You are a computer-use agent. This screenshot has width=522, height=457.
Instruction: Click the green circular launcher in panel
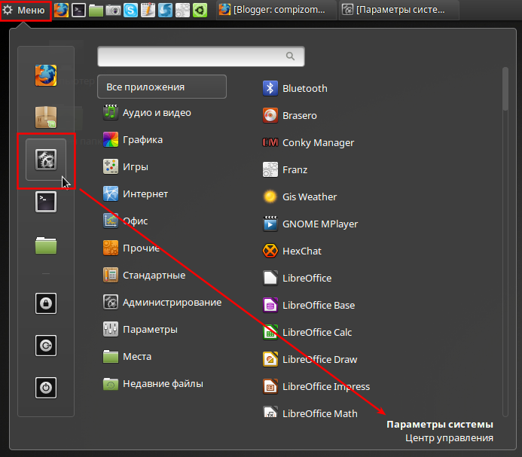(200, 10)
